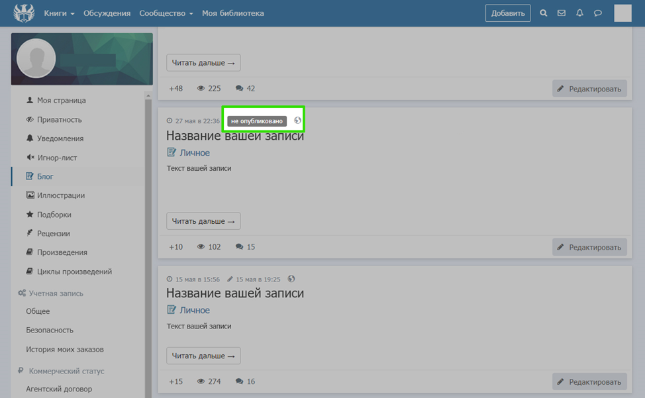
Task: Click the 225 views eye icon
Action: point(201,88)
